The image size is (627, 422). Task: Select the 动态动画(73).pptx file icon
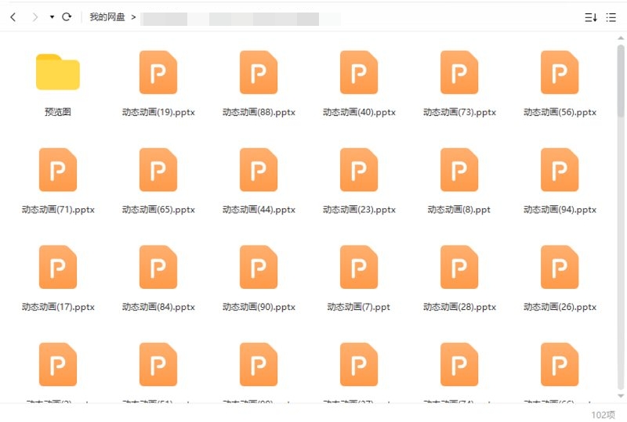pyautogui.click(x=459, y=72)
